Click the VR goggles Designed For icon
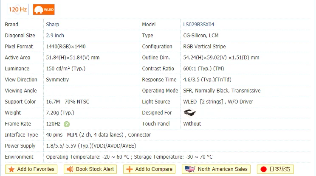This screenshot has height=176, width=316. click(190, 112)
